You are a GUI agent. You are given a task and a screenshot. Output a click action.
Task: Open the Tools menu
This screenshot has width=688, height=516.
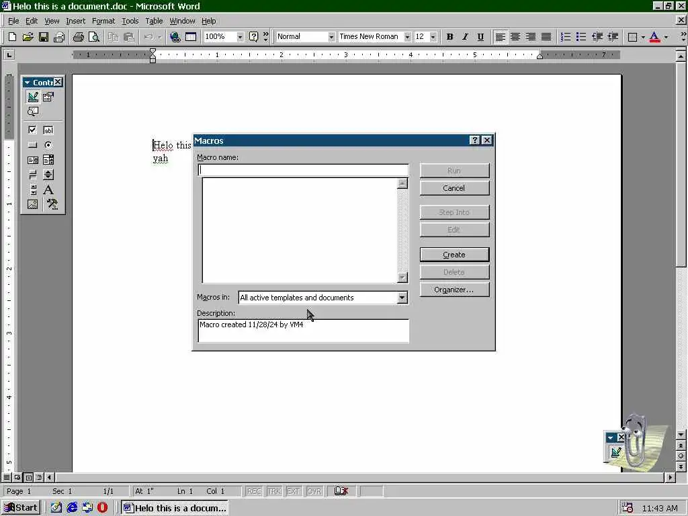(x=130, y=21)
